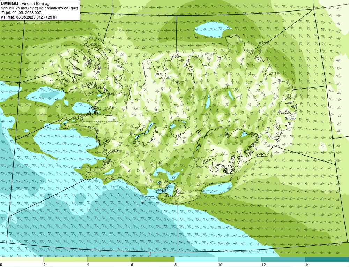Click the legend label 0
Image resolution: width=349 pixels, height=267 pixels.
(x=1, y=265)
